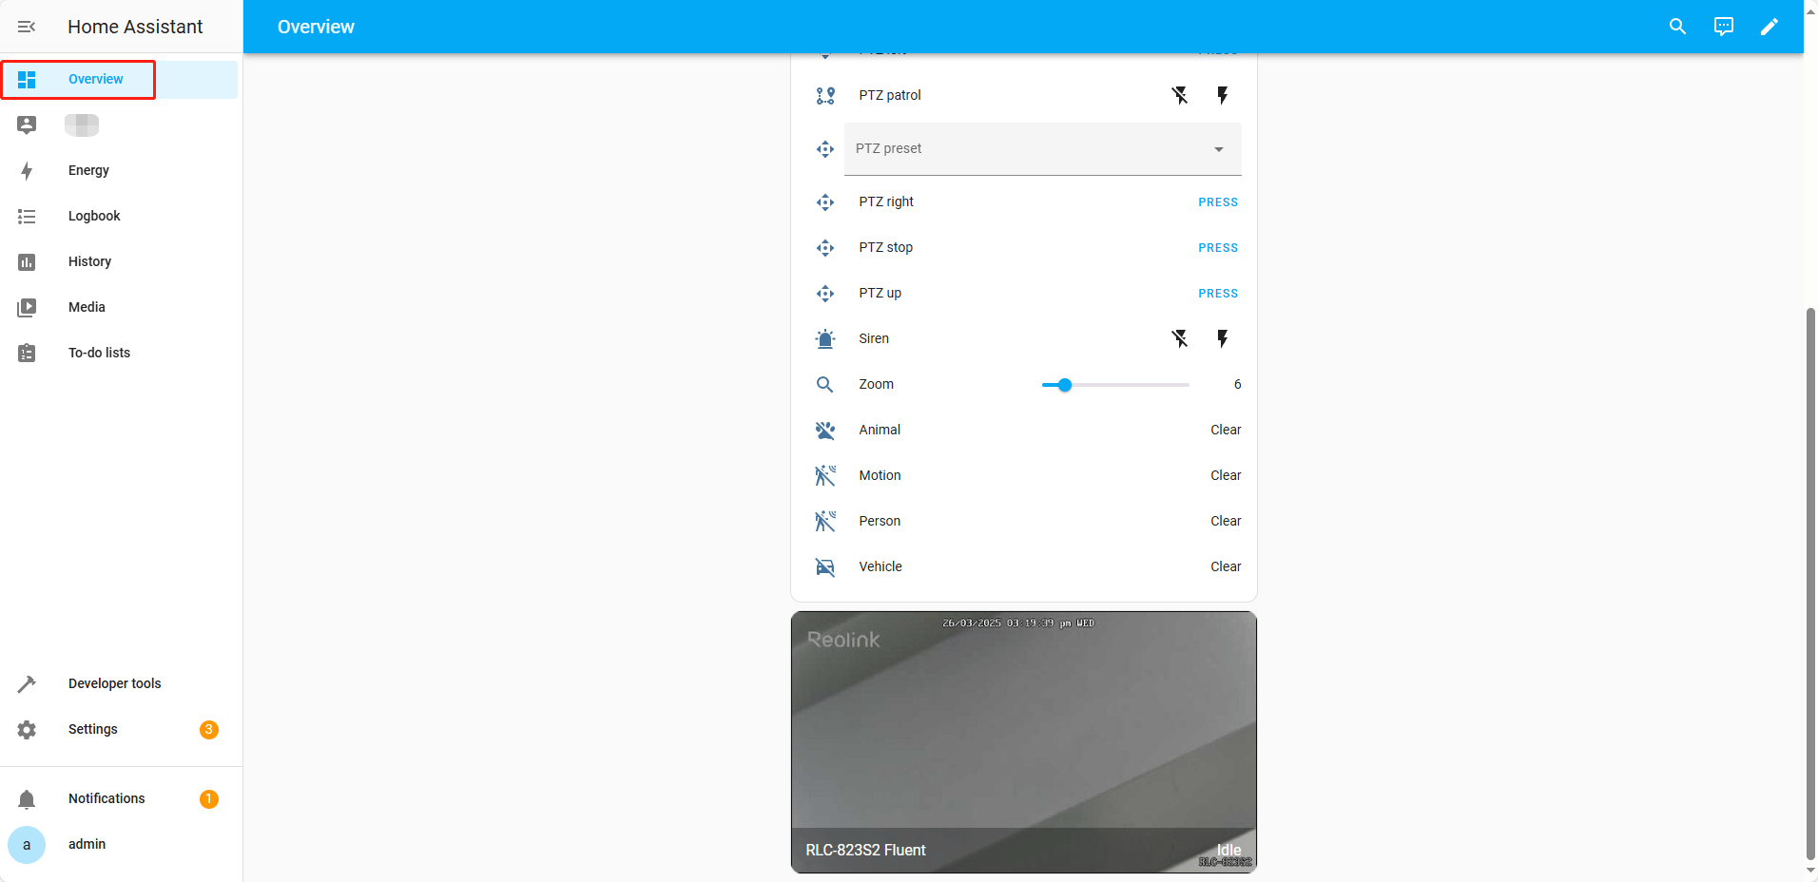The width and height of the screenshot is (1818, 882).
Task: Click the Siren label
Action: click(874, 339)
